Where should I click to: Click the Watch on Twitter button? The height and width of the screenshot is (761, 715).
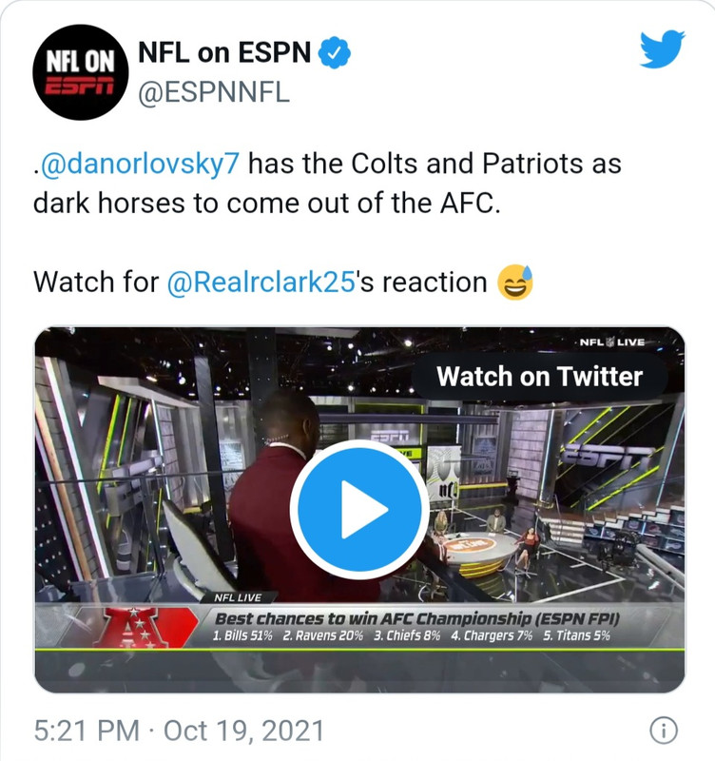tap(539, 377)
